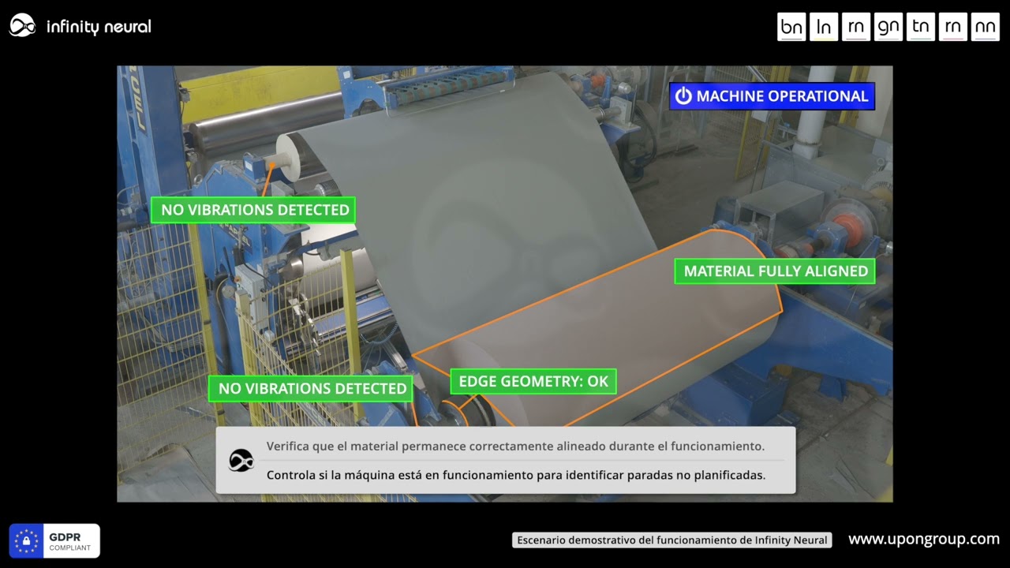Click the 'Controla si la máquina está' line
Viewport: 1010px width, 568px height.
pos(516,475)
